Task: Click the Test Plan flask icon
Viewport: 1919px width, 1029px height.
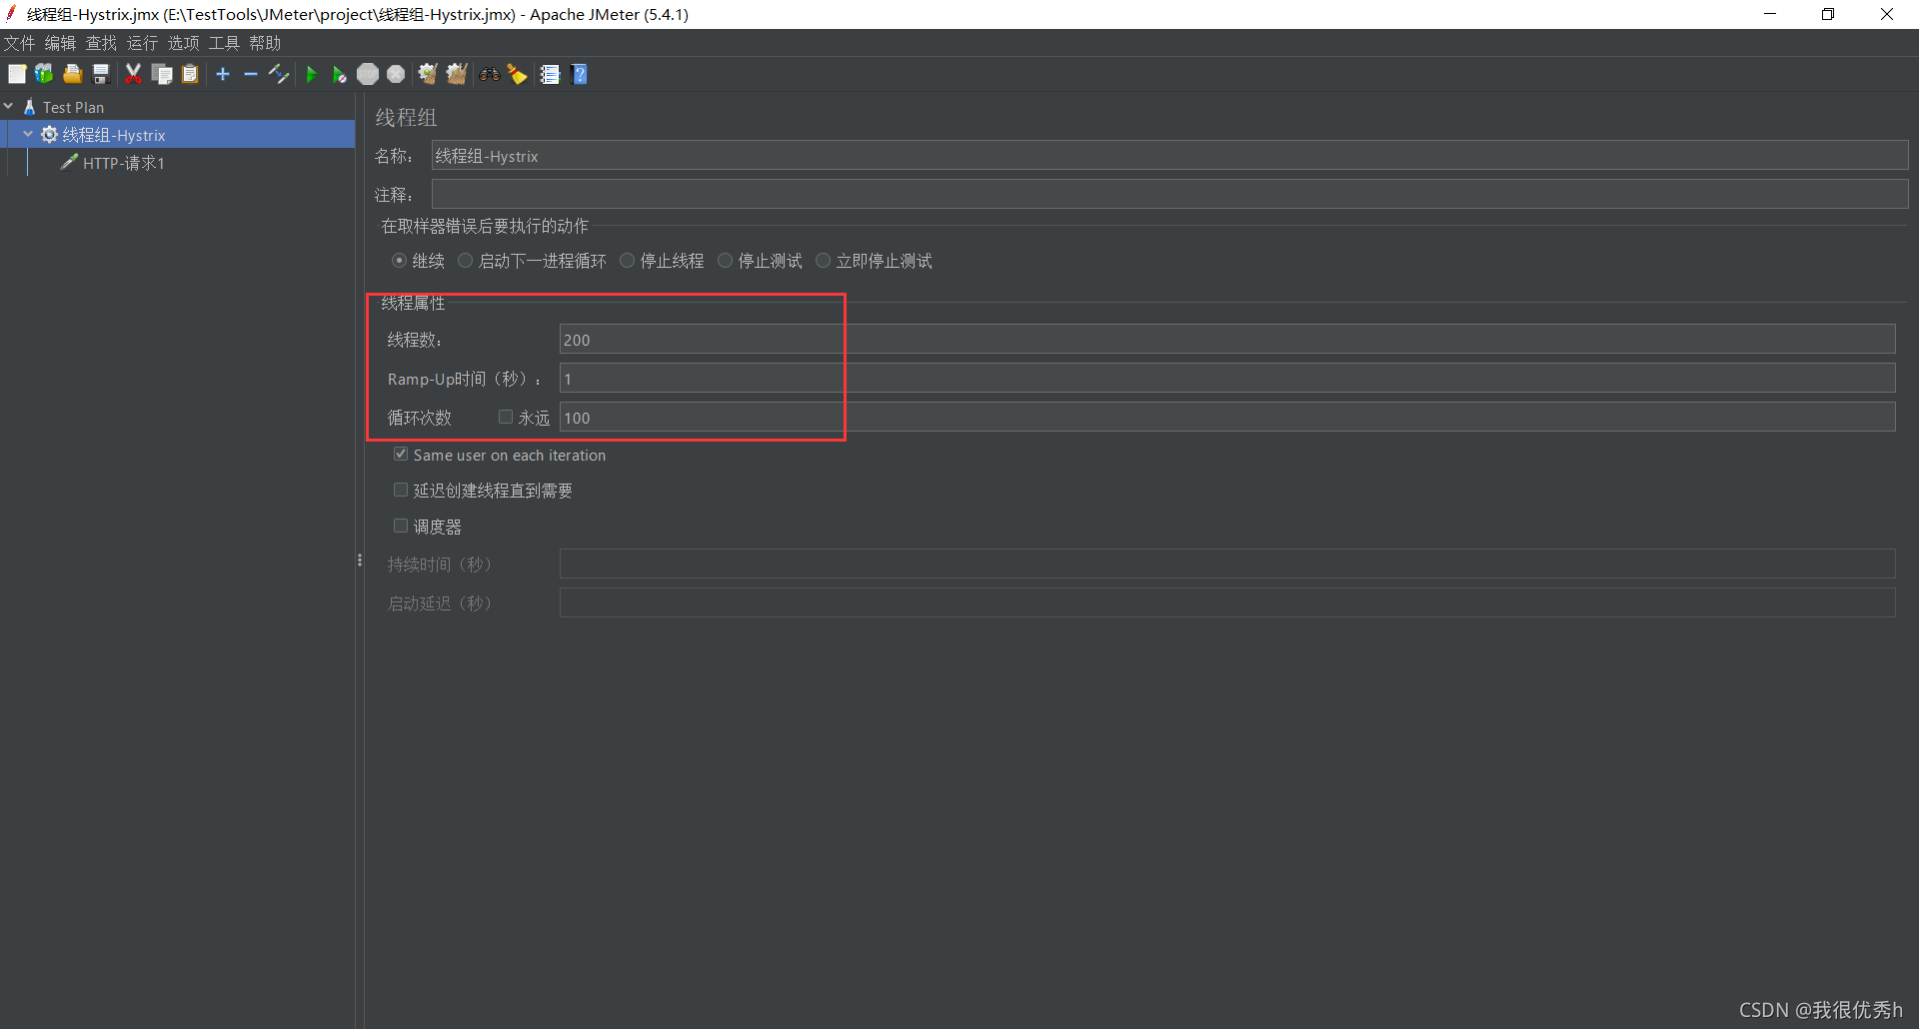Action: coord(30,107)
